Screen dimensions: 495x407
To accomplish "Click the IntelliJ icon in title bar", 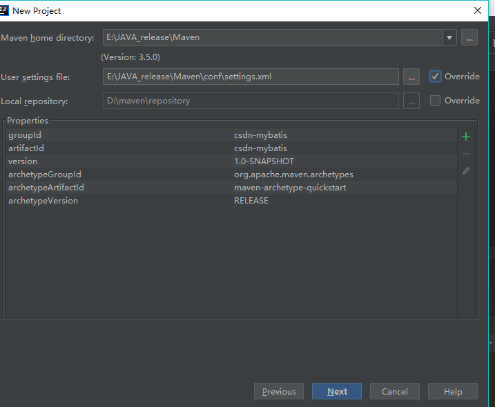I will [x=3, y=10].
